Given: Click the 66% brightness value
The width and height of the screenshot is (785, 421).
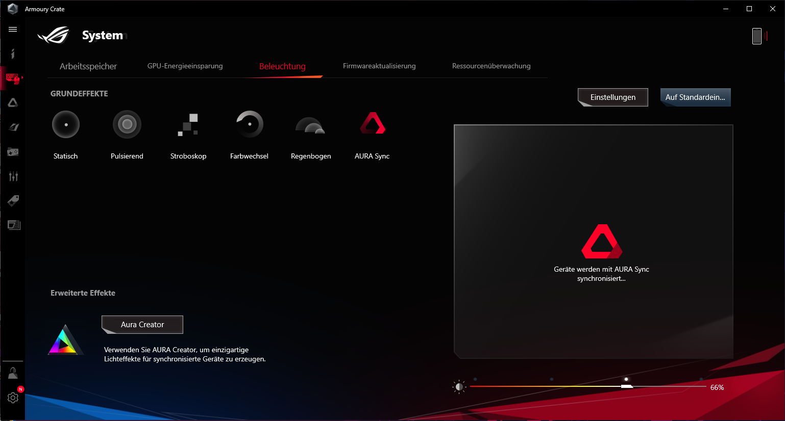Looking at the screenshot, I should coord(717,387).
